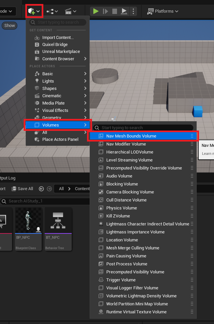The image size is (214, 324).
Task: Click the Audio Volume speaker icon
Action: (101, 176)
